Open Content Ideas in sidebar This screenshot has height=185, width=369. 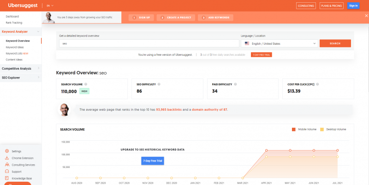[14, 60]
